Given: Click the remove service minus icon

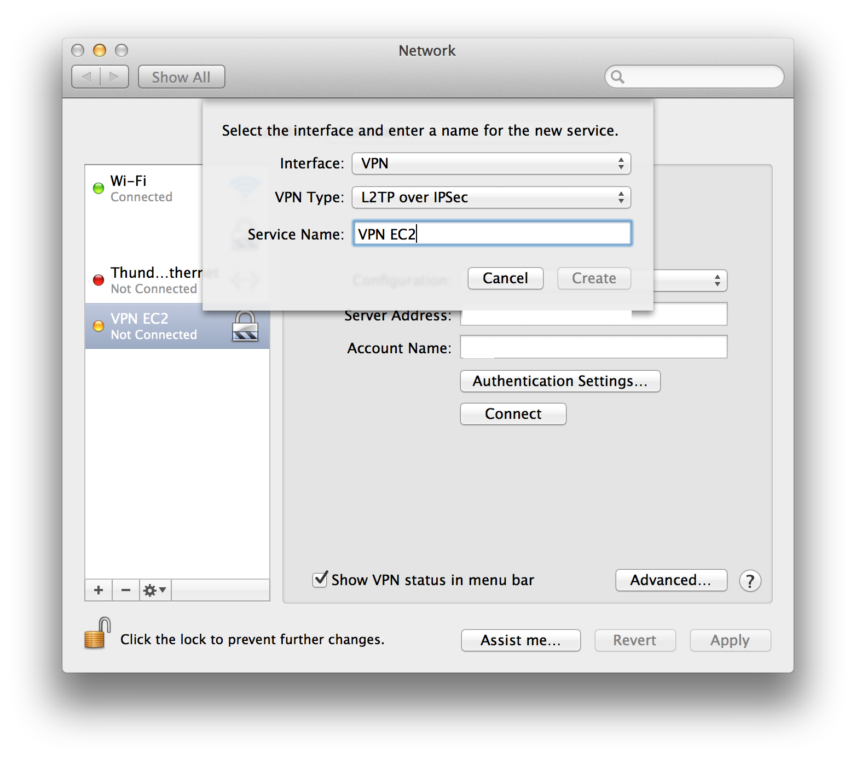Looking at the screenshot, I should pyautogui.click(x=126, y=590).
